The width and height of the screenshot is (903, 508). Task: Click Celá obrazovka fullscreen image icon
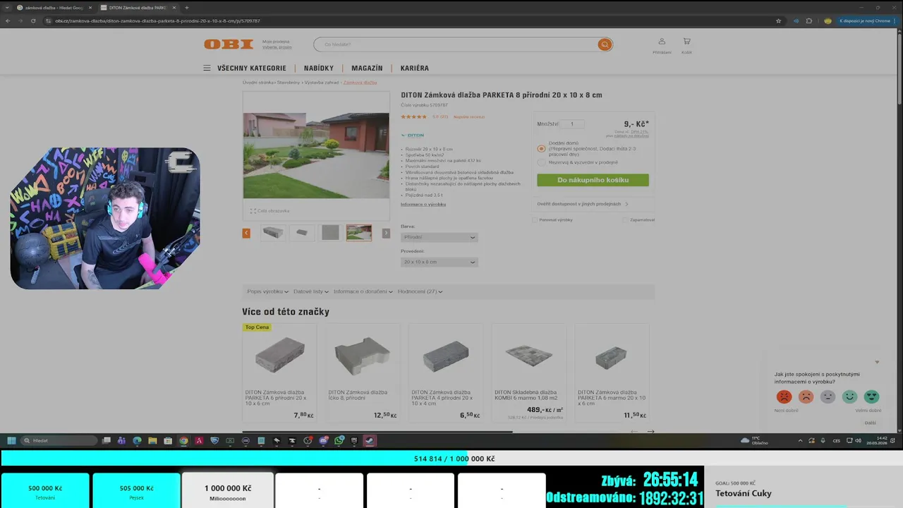[x=253, y=211]
